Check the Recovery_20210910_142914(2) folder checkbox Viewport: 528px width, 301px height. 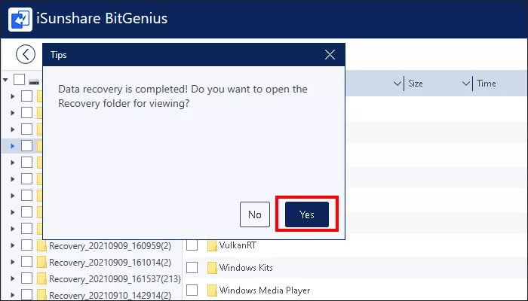click(26, 295)
